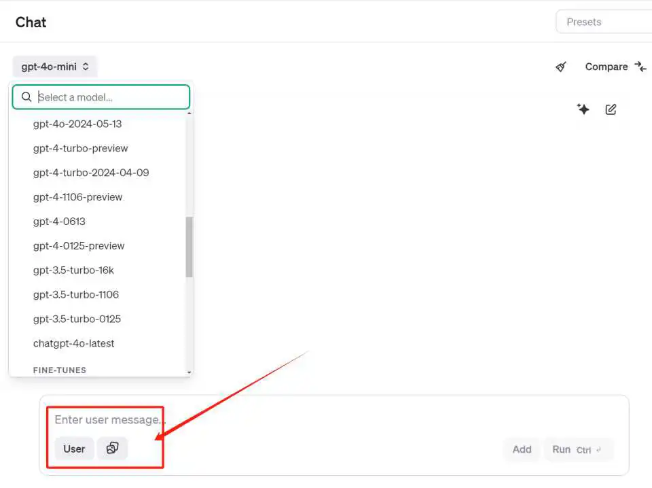The width and height of the screenshot is (652, 488).
Task: Click the sparkle generate icon
Action: [583, 109]
